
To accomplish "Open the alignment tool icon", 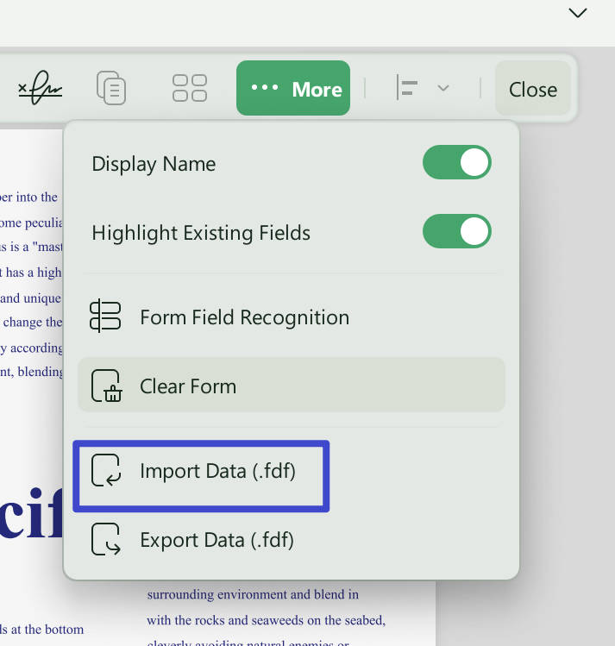I will click(407, 87).
